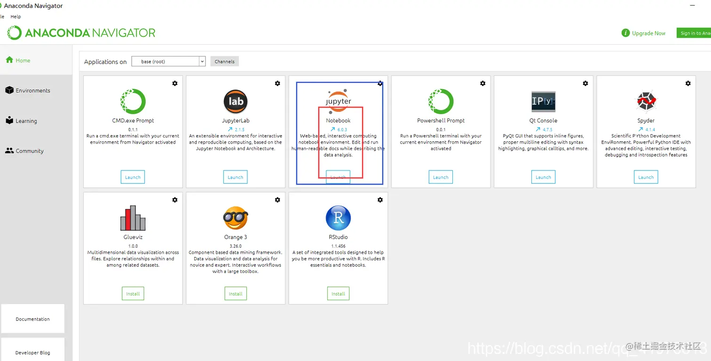The width and height of the screenshot is (711, 361).
Task: Click the Orange 3 version 3.26.0 text
Action: pyautogui.click(x=236, y=246)
